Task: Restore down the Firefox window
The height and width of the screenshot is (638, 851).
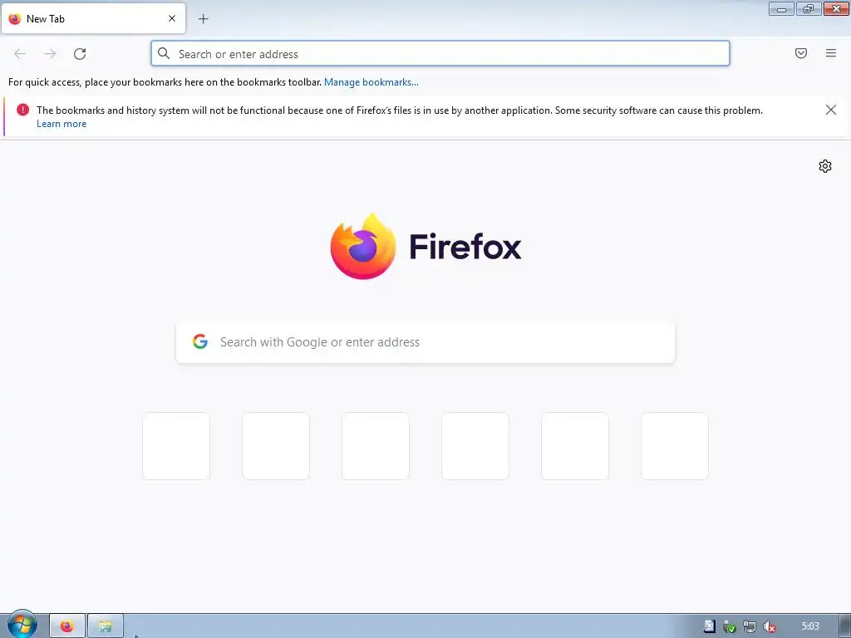Action: 809,8
